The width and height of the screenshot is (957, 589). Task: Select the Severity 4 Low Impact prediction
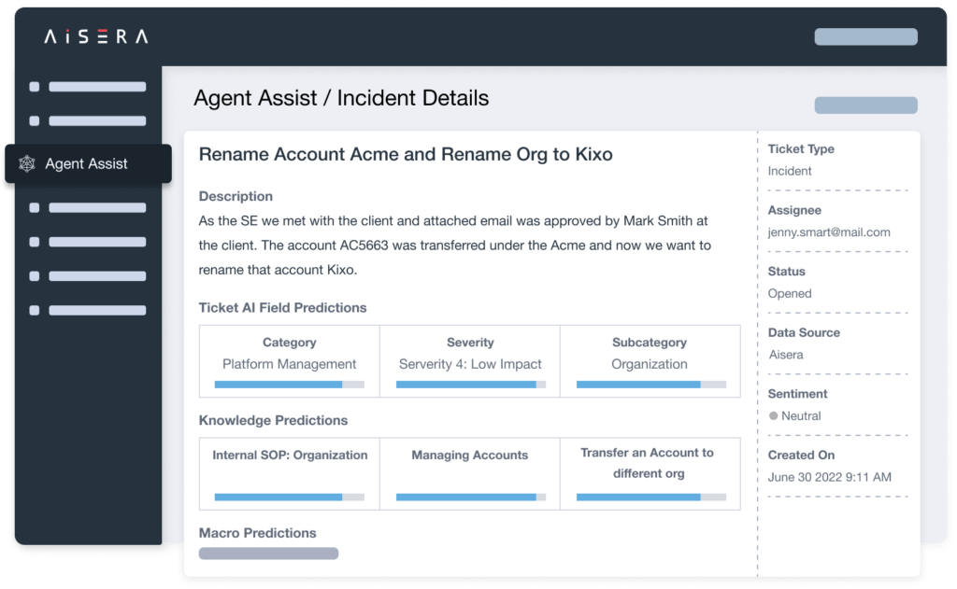(470, 363)
